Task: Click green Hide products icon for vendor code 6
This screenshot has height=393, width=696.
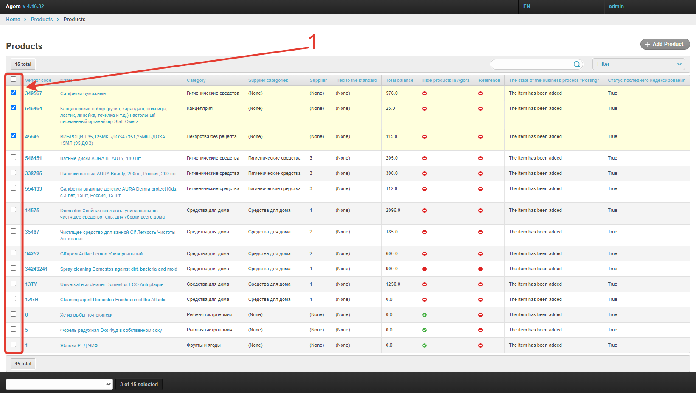Action: (424, 315)
